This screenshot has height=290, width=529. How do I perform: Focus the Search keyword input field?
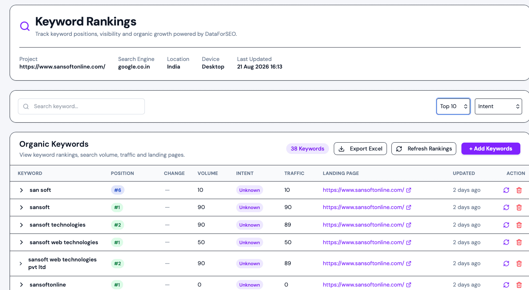(81, 106)
